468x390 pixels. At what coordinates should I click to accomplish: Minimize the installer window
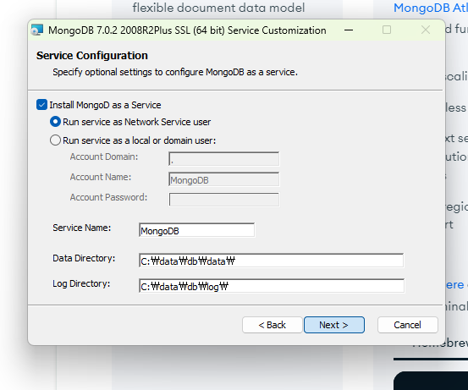coord(349,30)
